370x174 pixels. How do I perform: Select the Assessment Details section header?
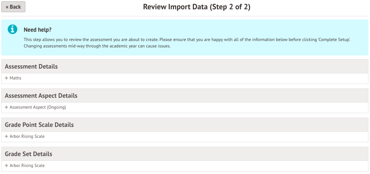(31, 67)
